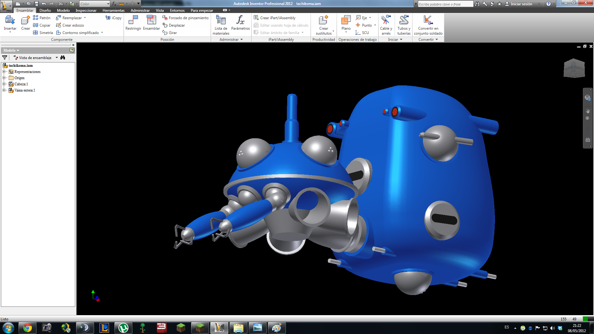Expand the Representaciones tree node
The height and width of the screenshot is (334, 594).
pyautogui.click(x=4, y=72)
